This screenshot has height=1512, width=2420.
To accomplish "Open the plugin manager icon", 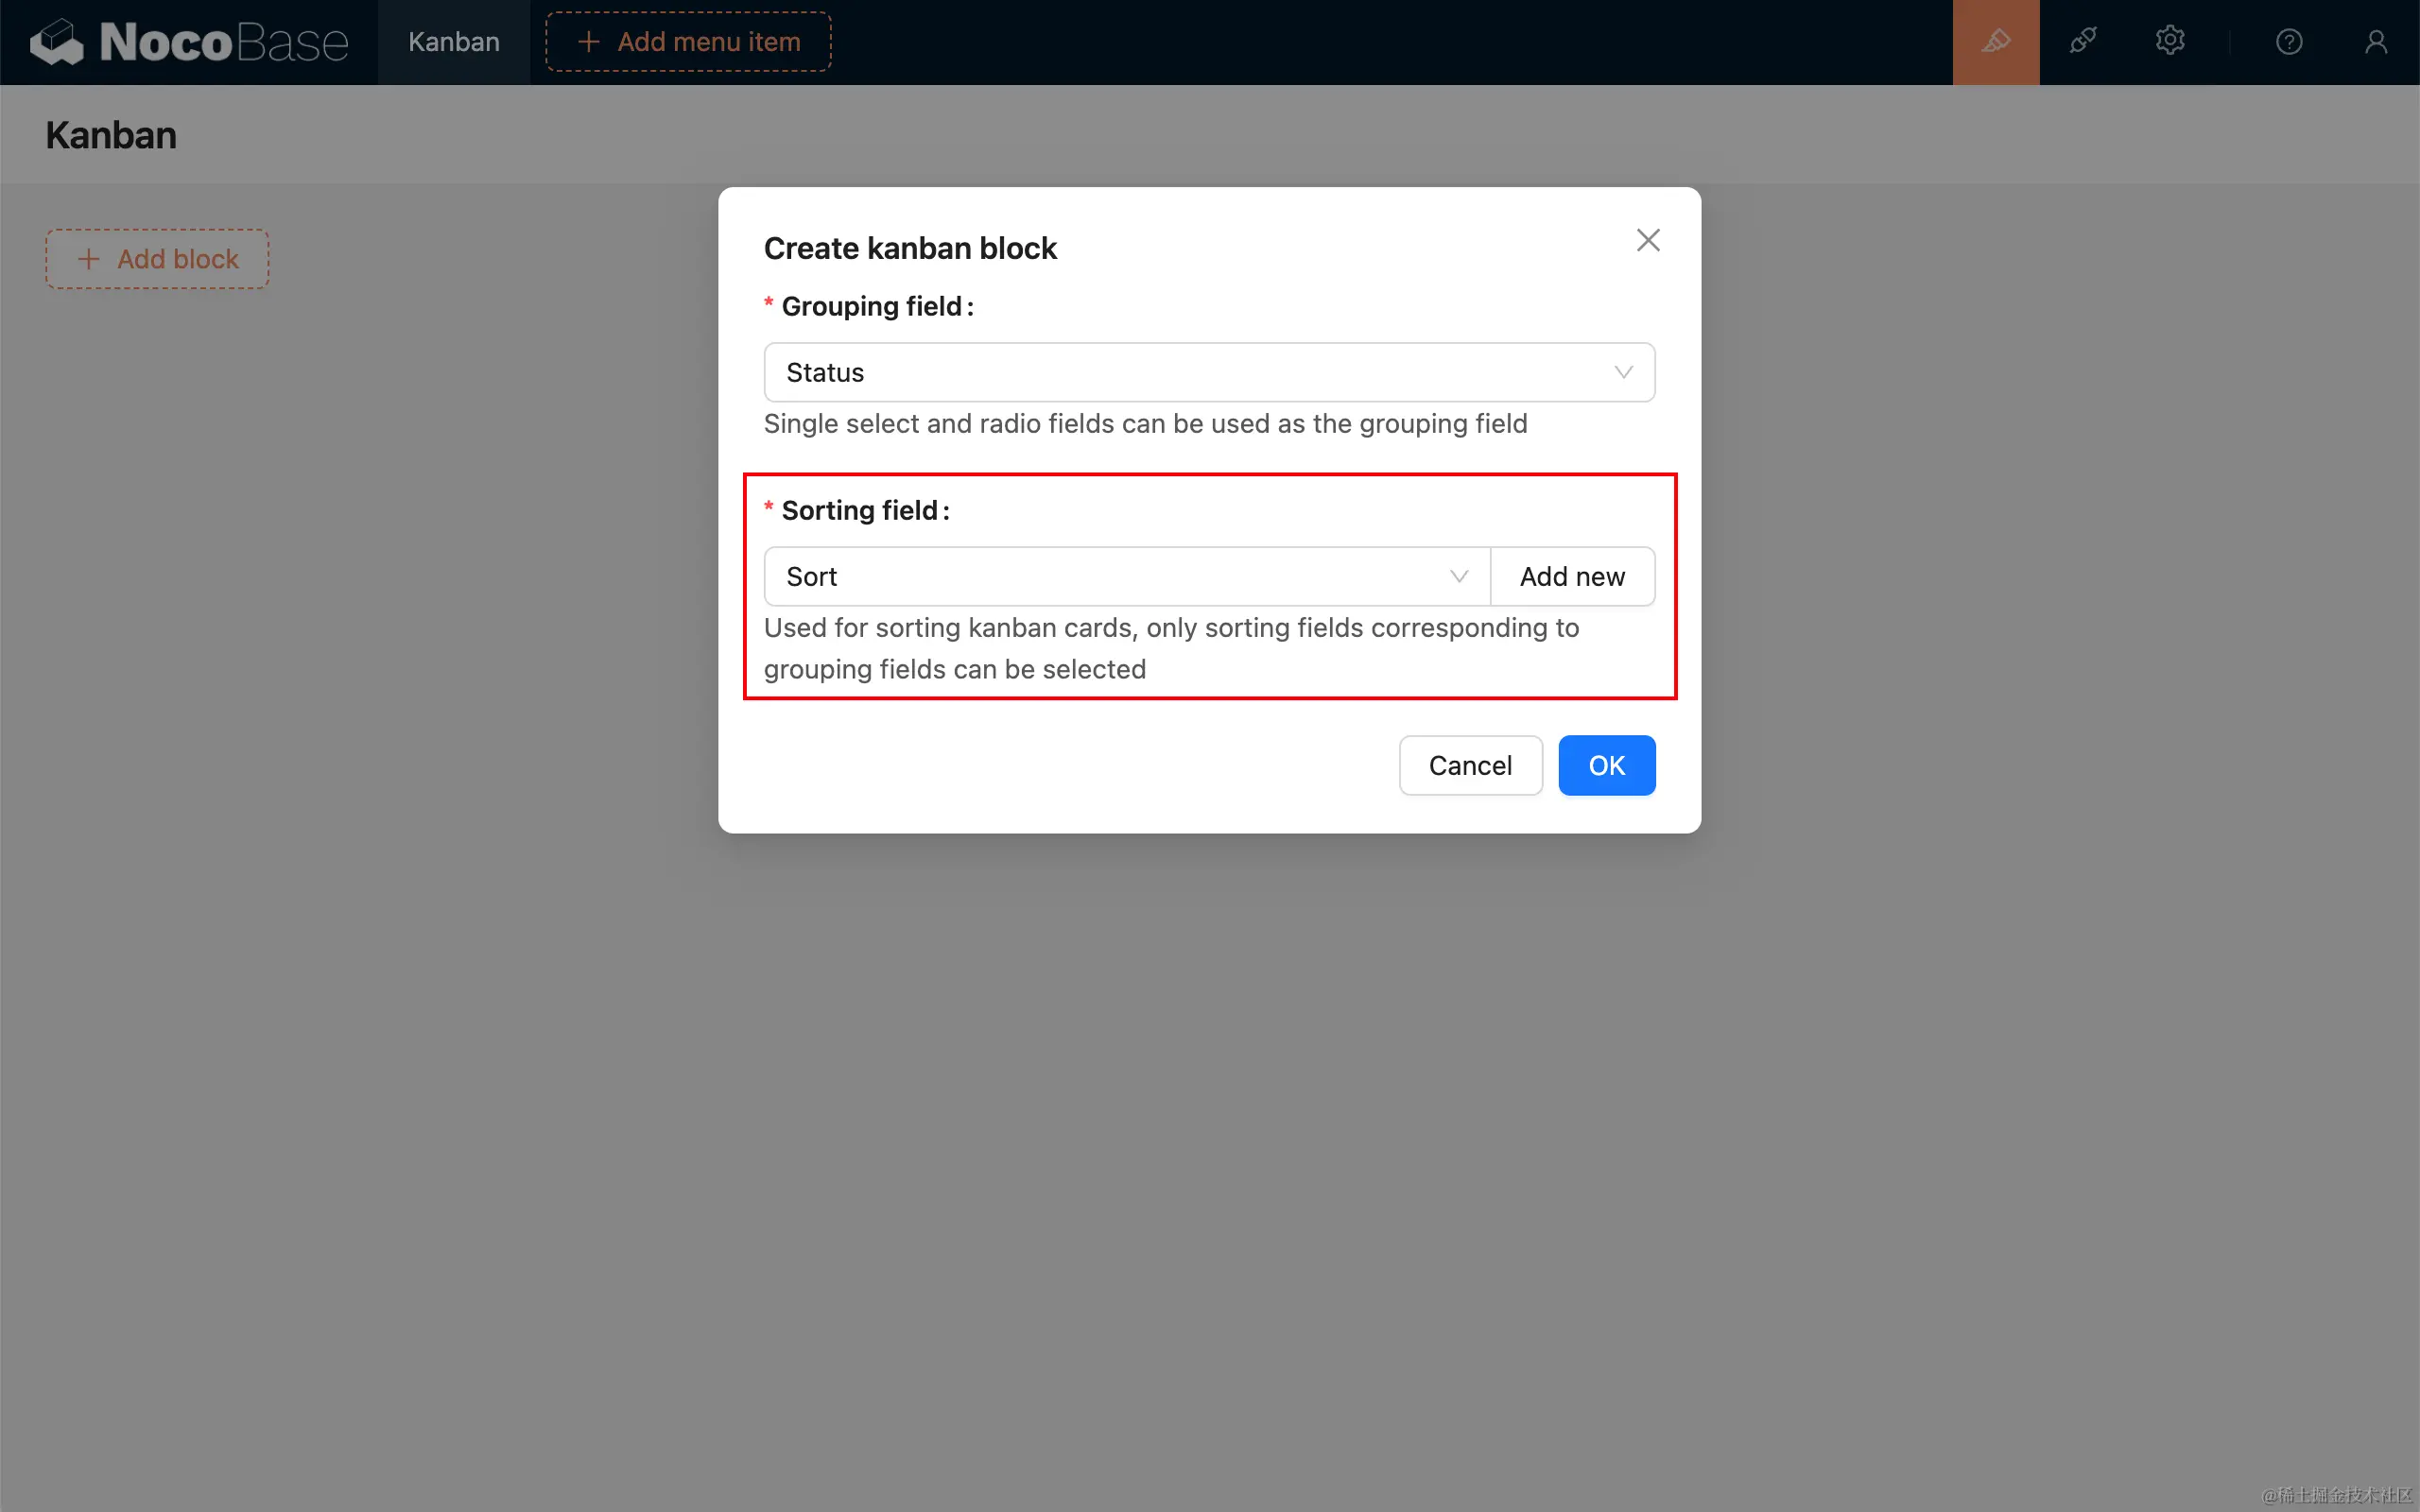I will (2082, 42).
